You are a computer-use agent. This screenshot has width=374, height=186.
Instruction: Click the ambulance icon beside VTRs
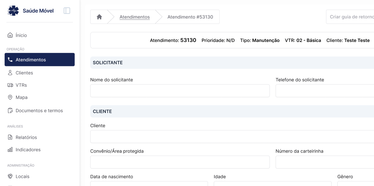pos(10,85)
